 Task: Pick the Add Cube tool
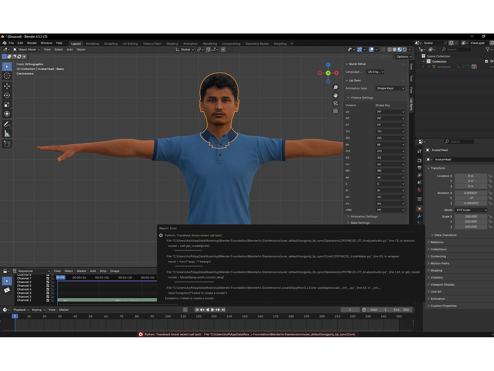coord(7,144)
